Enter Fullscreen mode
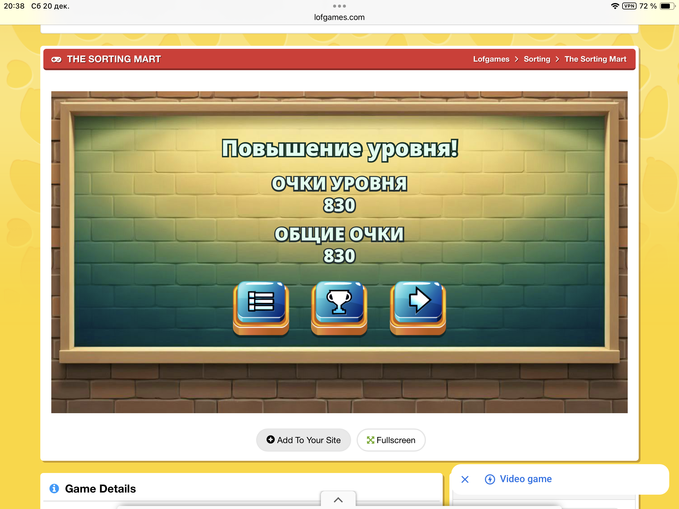This screenshot has width=679, height=509. pyautogui.click(x=391, y=440)
